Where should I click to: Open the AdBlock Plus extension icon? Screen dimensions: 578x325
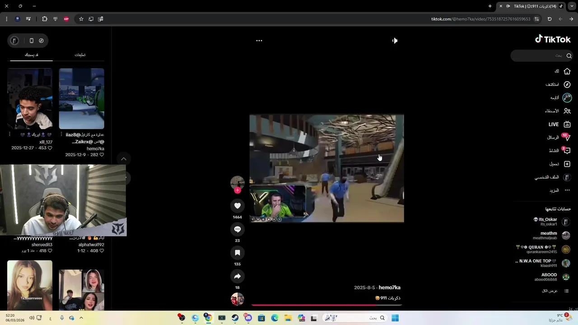click(x=66, y=19)
